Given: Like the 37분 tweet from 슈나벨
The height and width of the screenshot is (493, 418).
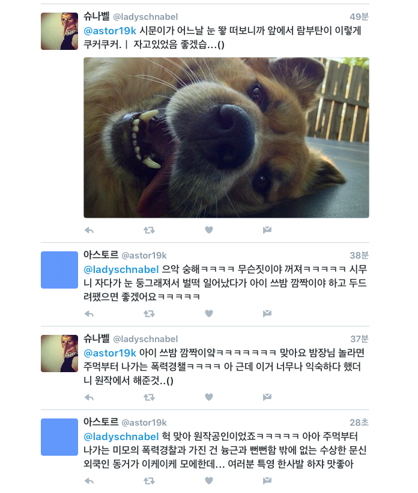Looking at the screenshot, I should (209, 397).
